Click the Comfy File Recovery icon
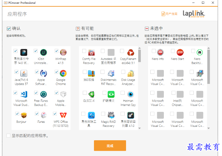222x156 pixels. 91,52
